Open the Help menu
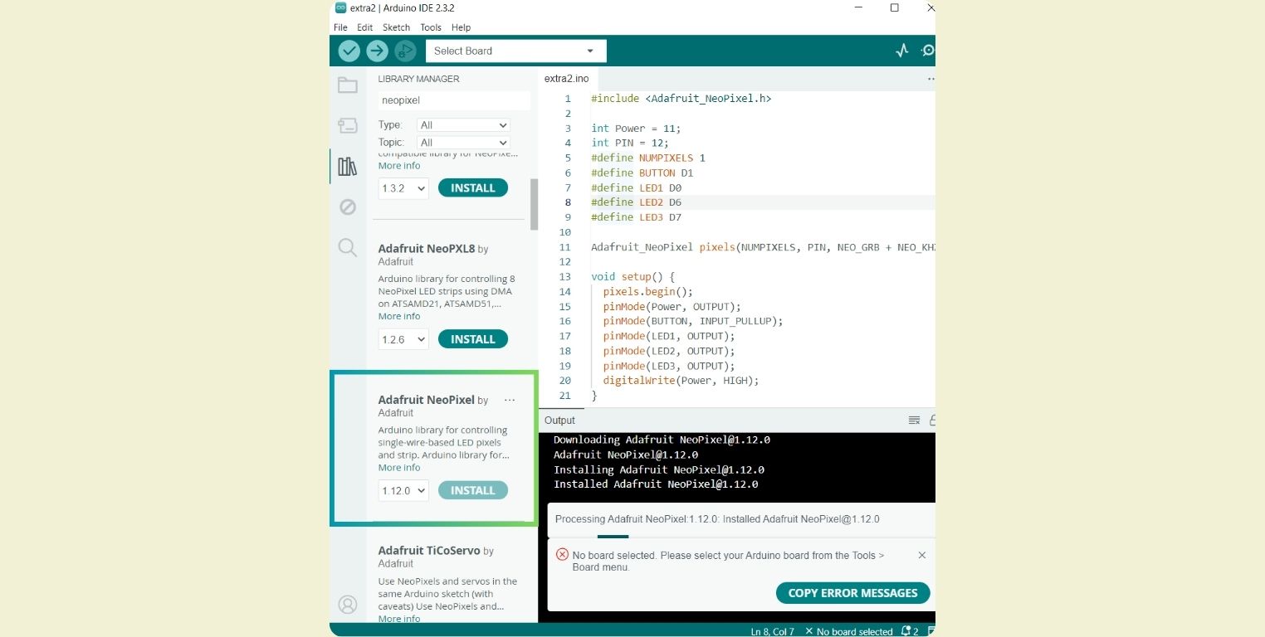The width and height of the screenshot is (1265, 637). point(461,27)
